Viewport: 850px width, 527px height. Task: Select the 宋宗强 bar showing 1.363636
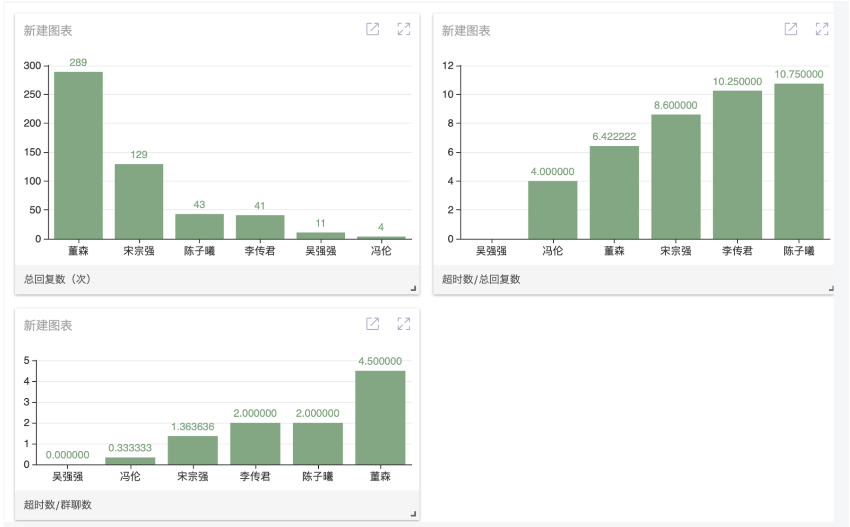coord(192,450)
